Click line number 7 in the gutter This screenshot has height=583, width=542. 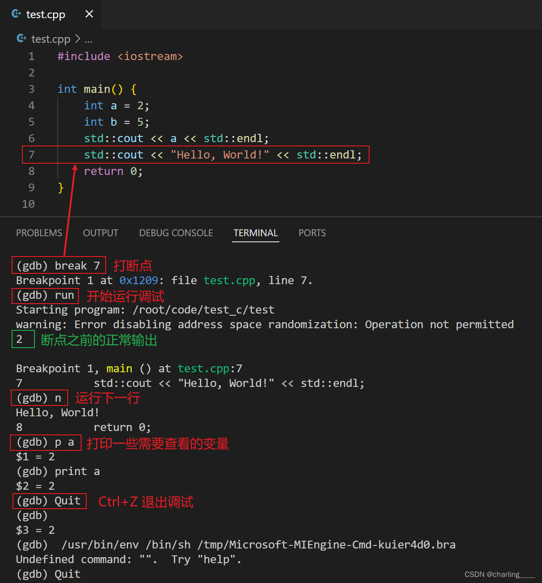point(31,155)
